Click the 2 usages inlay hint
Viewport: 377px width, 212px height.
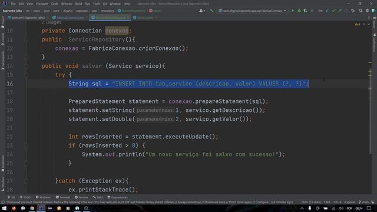51,22
